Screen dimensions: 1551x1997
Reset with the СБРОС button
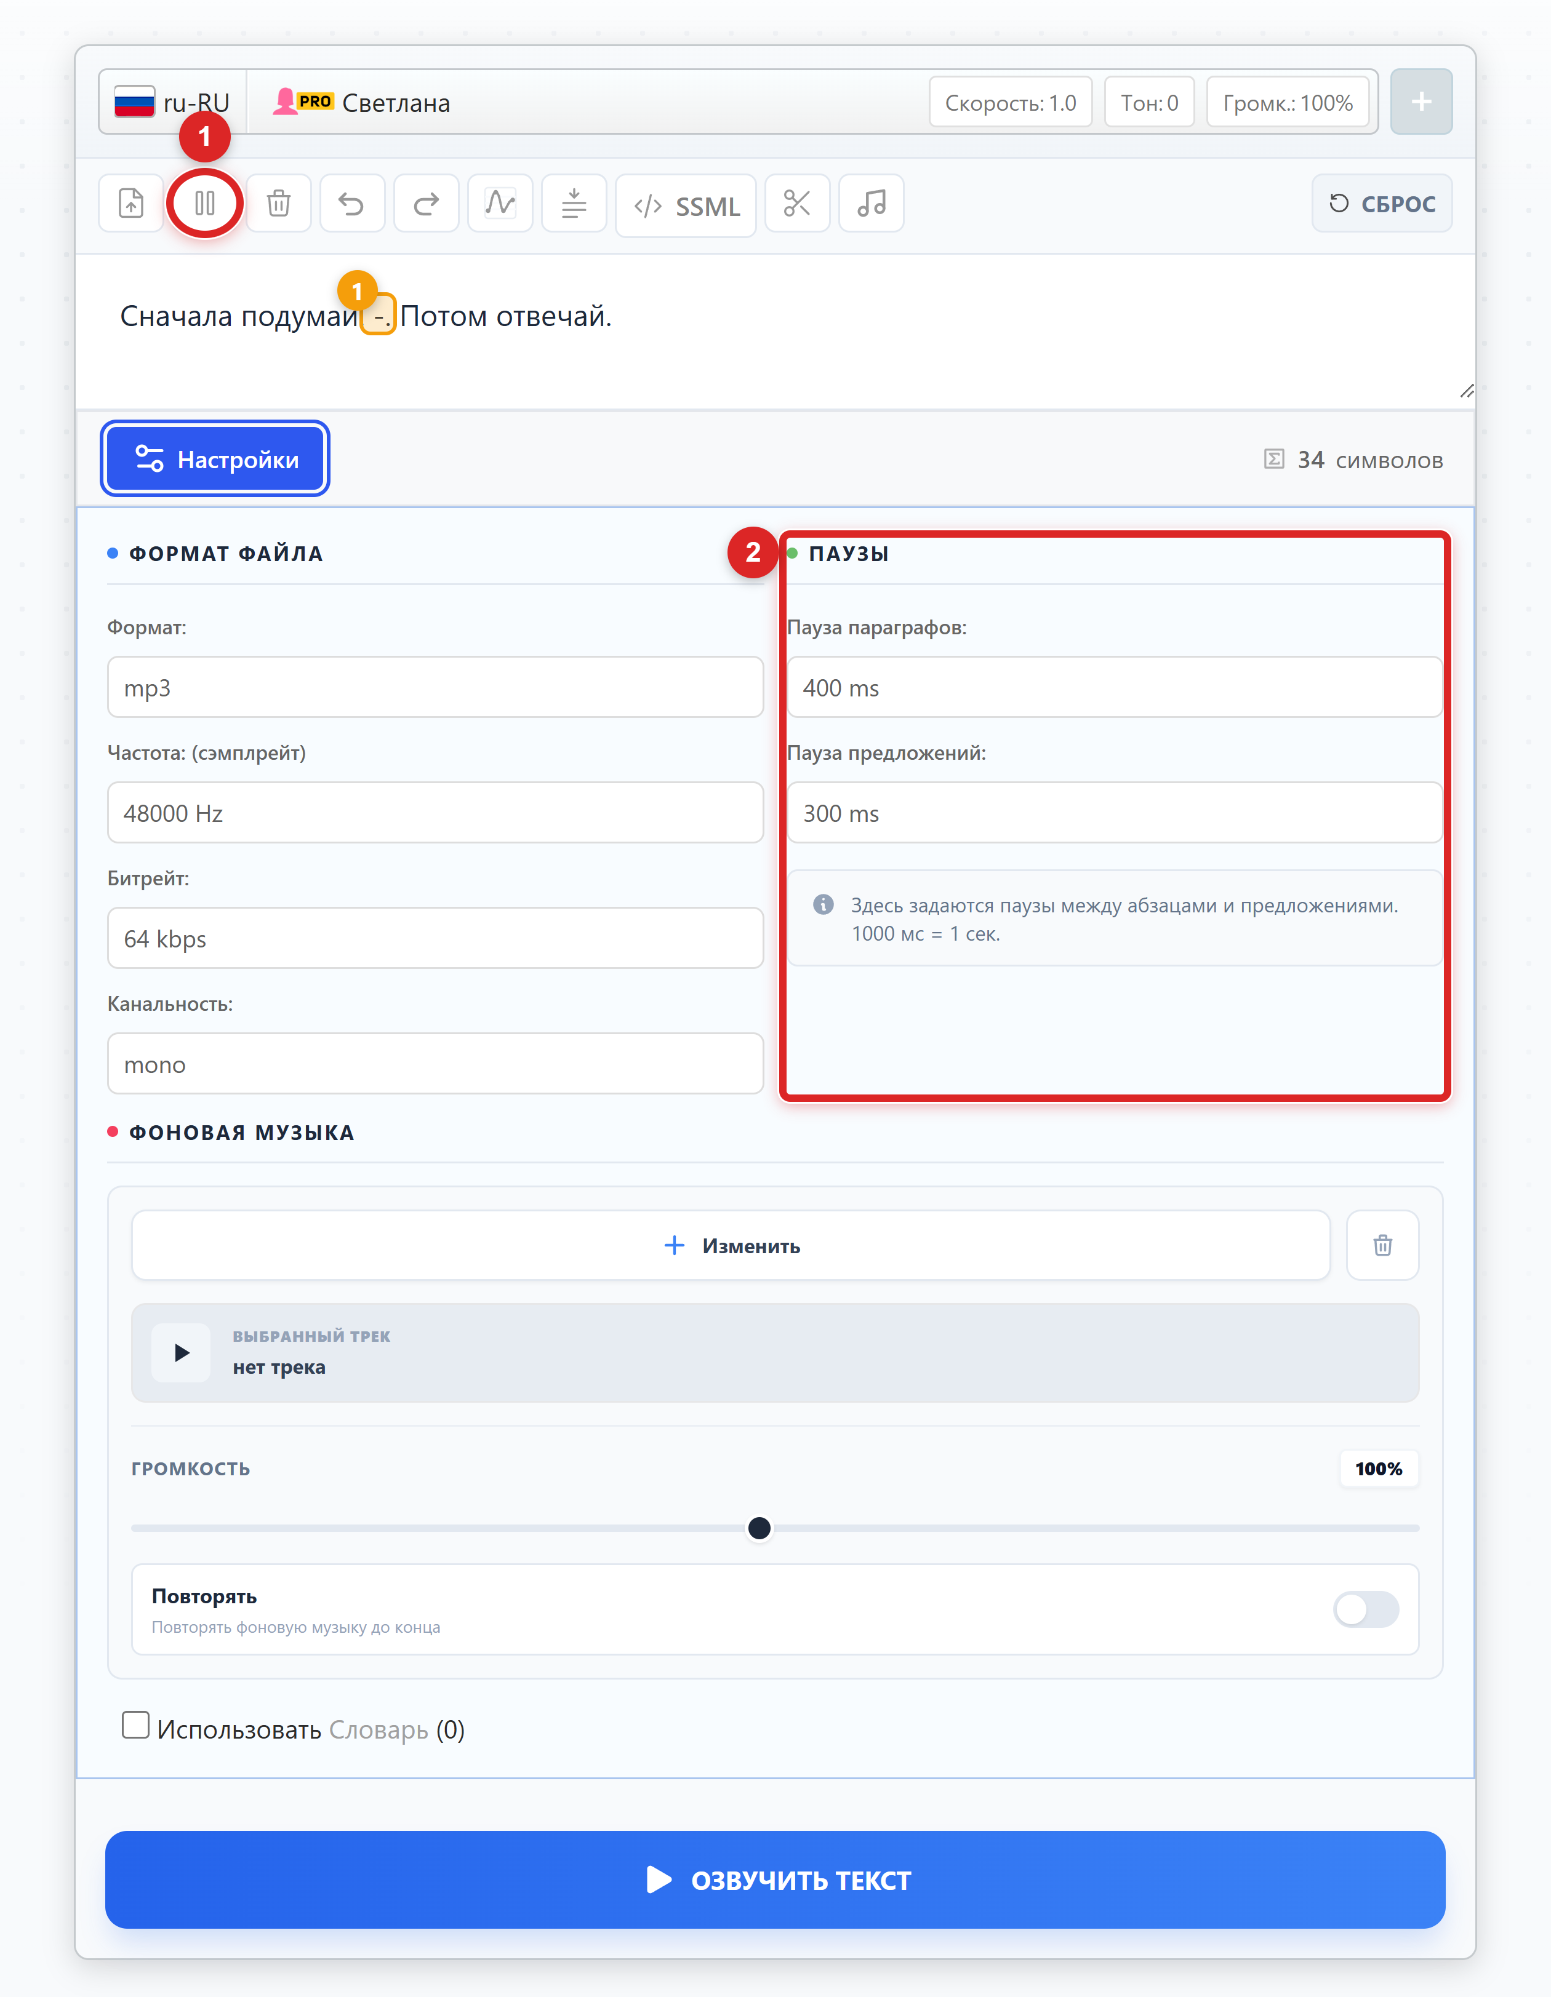(x=1382, y=203)
